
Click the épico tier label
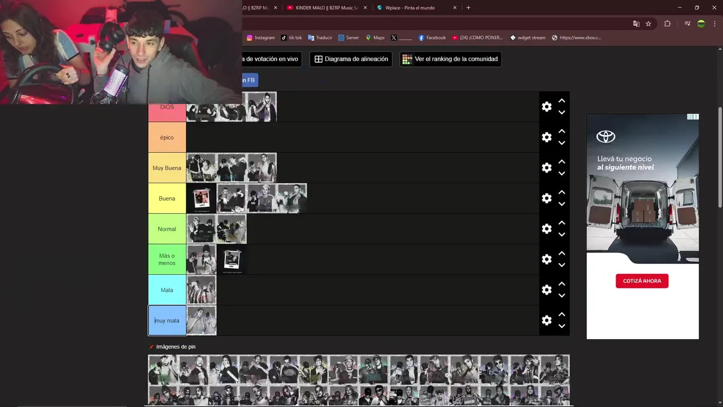pos(167,137)
